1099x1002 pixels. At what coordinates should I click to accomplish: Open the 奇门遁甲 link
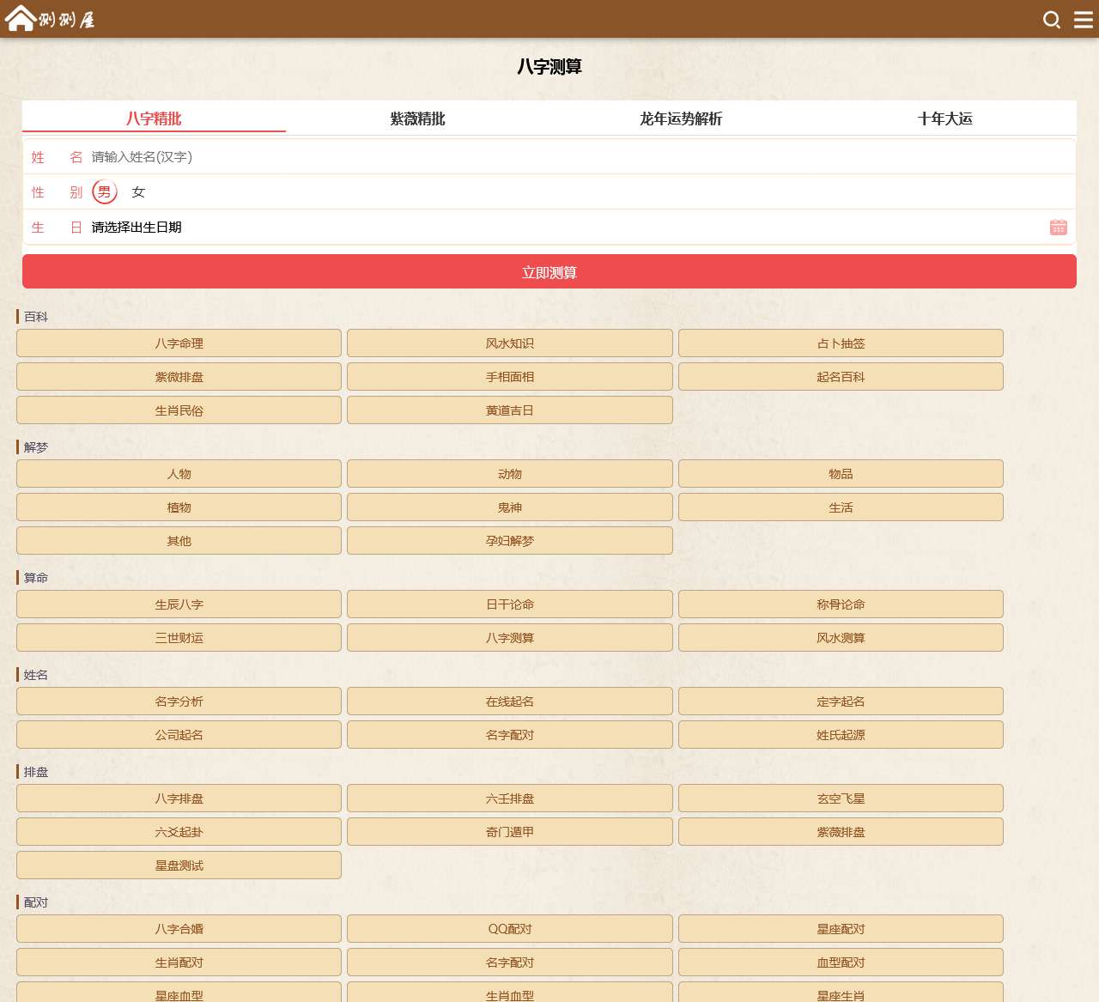(510, 832)
